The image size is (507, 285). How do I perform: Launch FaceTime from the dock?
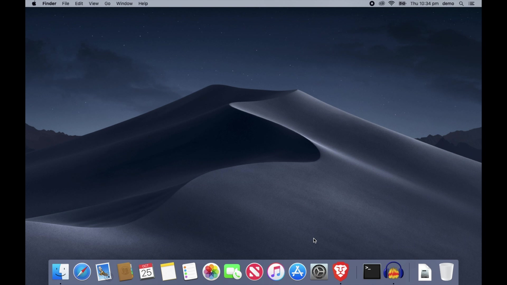[x=233, y=272]
